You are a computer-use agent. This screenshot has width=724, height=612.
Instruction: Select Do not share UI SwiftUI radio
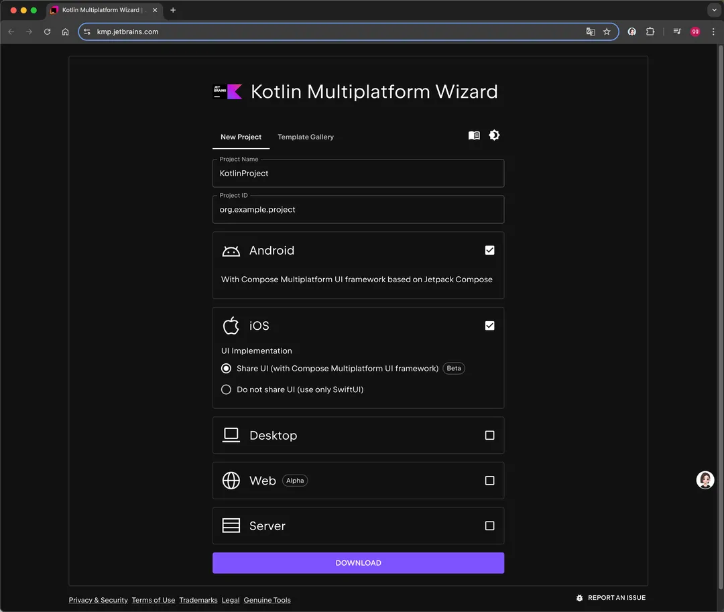coord(226,389)
